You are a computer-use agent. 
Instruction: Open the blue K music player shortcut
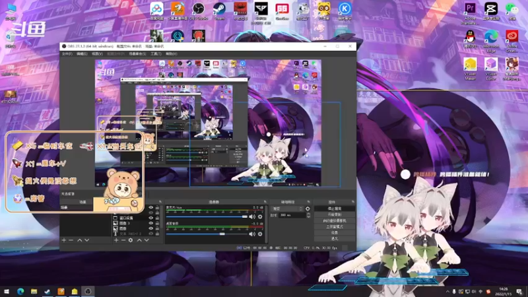click(x=345, y=11)
